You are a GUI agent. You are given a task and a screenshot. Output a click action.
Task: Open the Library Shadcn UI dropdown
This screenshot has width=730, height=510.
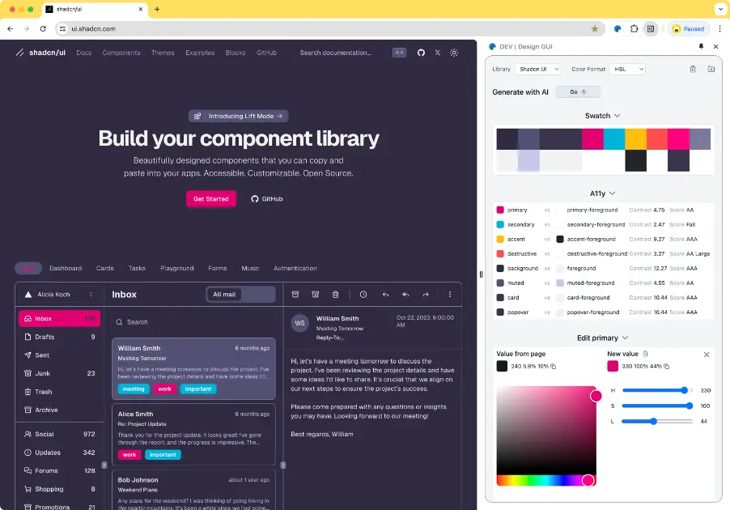[x=538, y=69]
